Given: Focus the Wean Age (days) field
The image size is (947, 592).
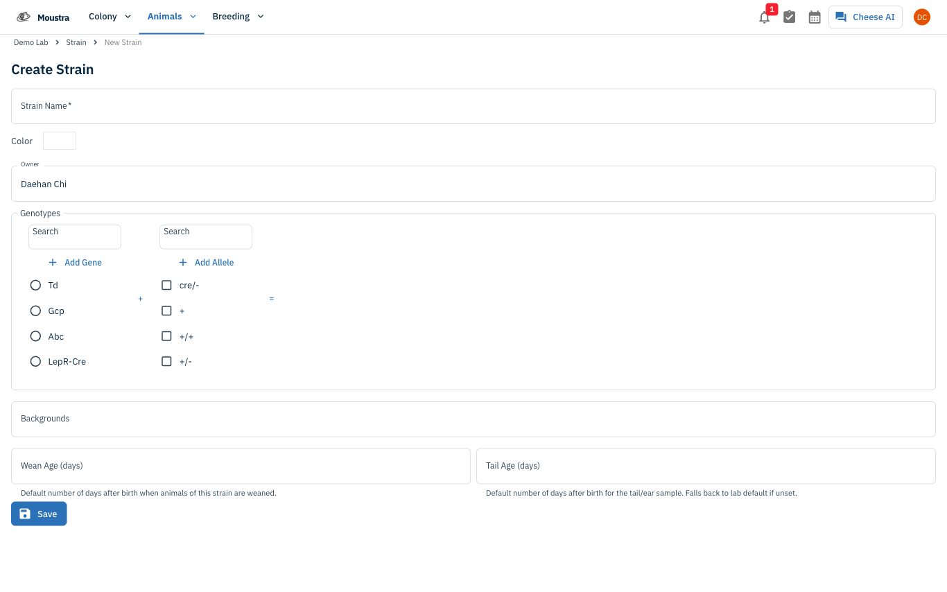Looking at the screenshot, I should (x=241, y=466).
